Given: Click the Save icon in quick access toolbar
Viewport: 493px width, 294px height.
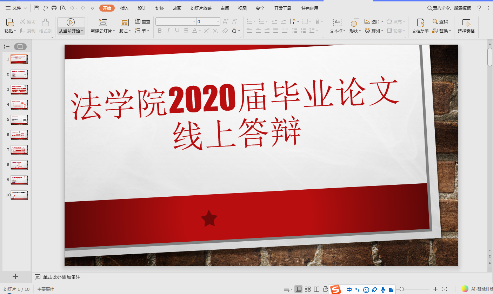Looking at the screenshot, I should coord(36,8).
